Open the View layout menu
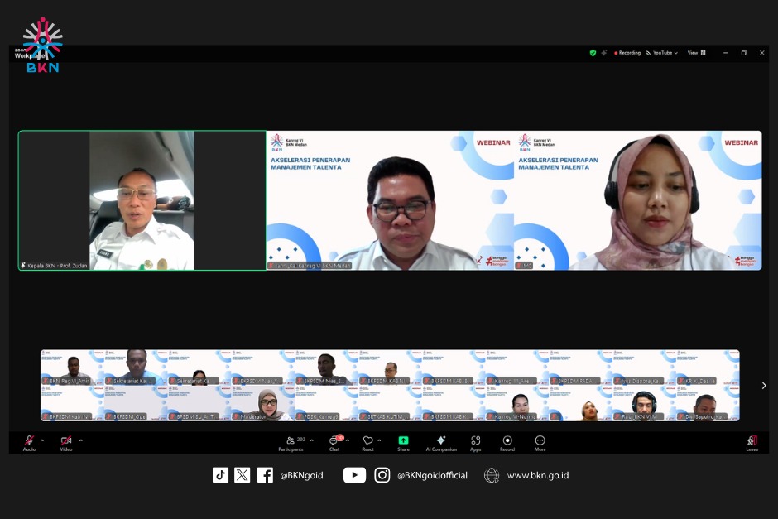Screen dimensions: 778x519 696,53
